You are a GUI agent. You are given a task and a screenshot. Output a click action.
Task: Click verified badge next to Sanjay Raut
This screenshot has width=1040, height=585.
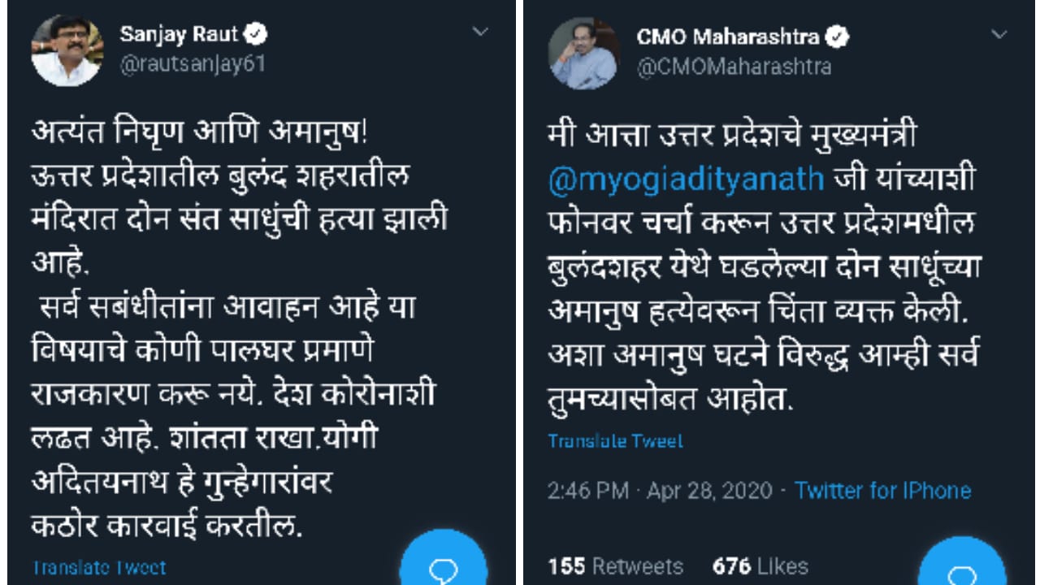pos(258,35)
